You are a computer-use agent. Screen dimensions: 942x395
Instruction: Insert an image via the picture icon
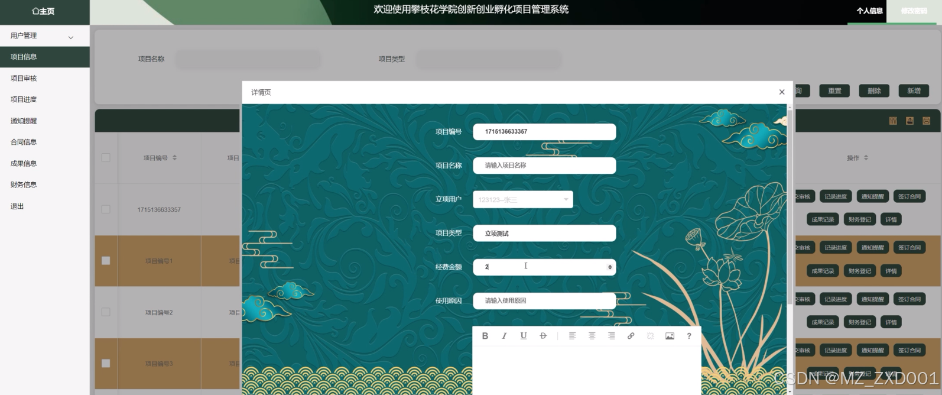[670, 336]
